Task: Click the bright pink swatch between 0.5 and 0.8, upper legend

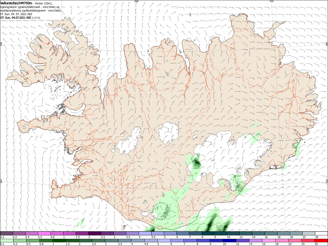Action: pos(44,233)
